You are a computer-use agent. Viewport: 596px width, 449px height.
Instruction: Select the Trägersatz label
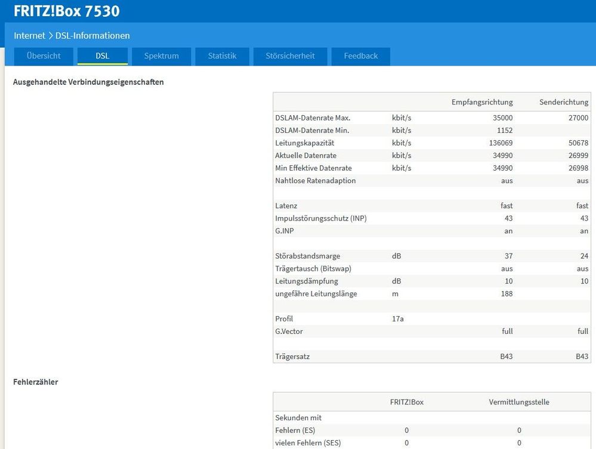coord(292,357)
